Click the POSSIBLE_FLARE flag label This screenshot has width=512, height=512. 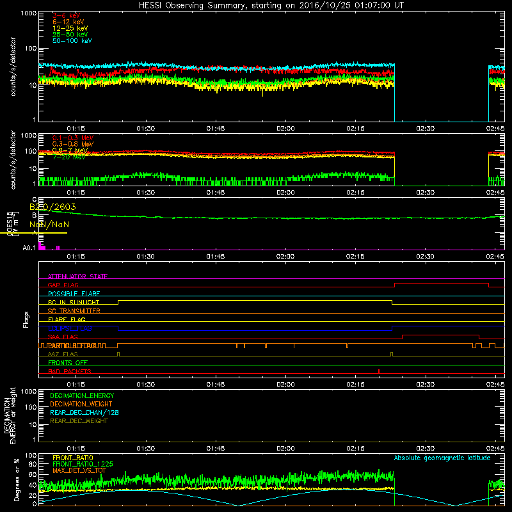(74, 294)
